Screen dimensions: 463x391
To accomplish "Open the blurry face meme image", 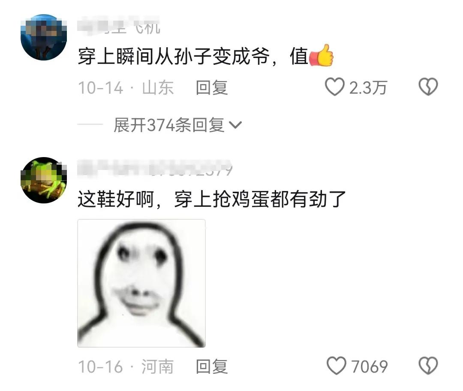I will [x=141, y=283].
